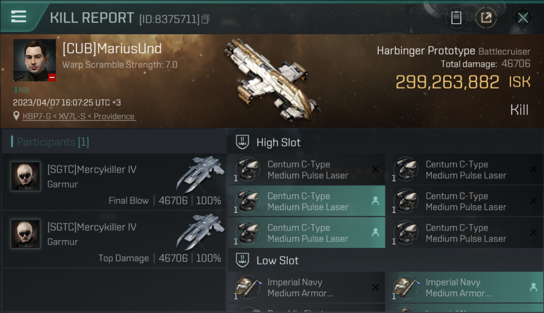The image size is (544, 313).
Task: Close the kill report window
Action: 523,18
